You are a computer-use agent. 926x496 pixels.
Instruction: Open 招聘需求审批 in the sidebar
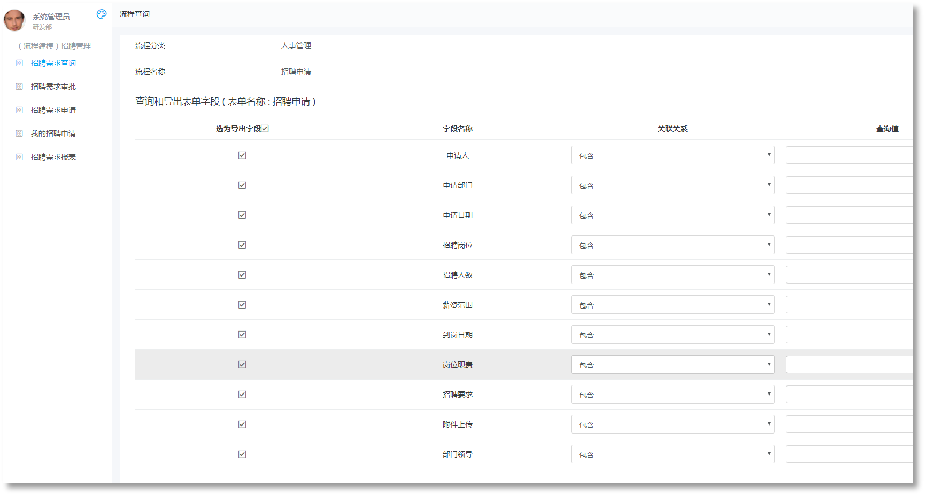point(53,86)
